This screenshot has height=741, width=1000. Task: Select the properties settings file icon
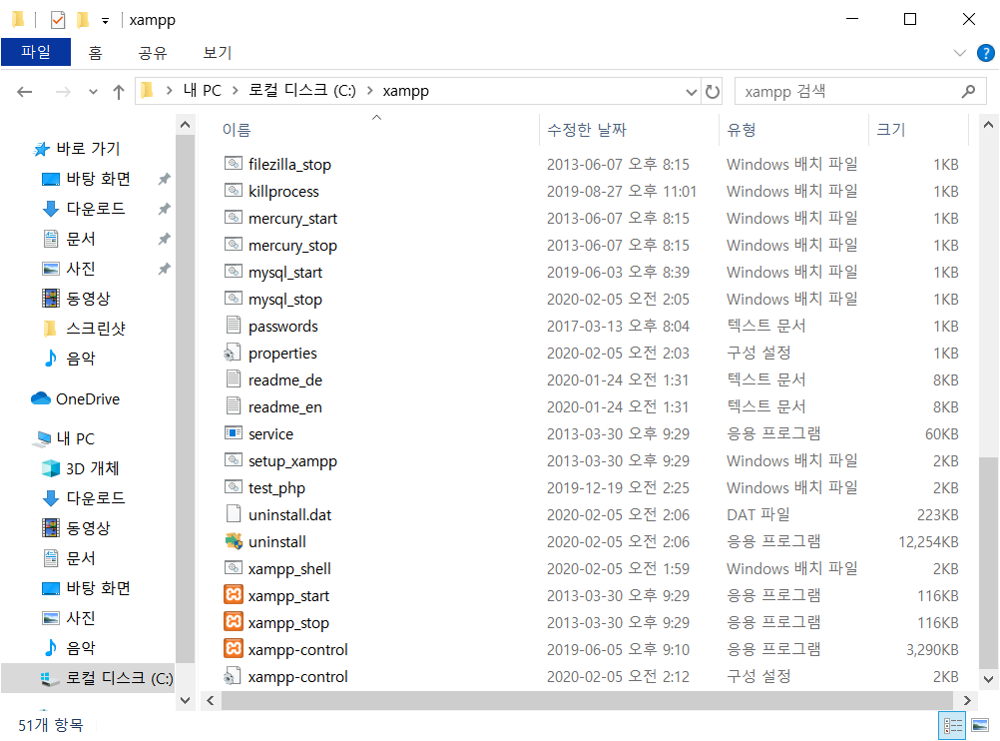pyautogui.click(x=233, y=353)
